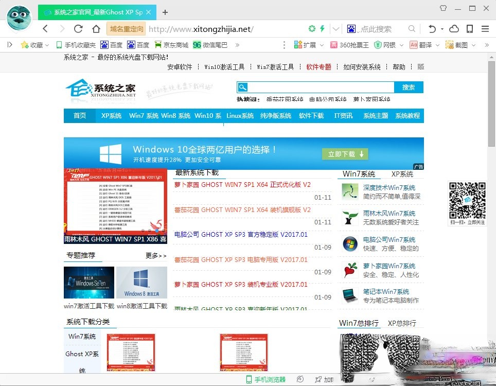Click the QR code image on the right
This screenshot has width=496, height=386.
(467, 200)
